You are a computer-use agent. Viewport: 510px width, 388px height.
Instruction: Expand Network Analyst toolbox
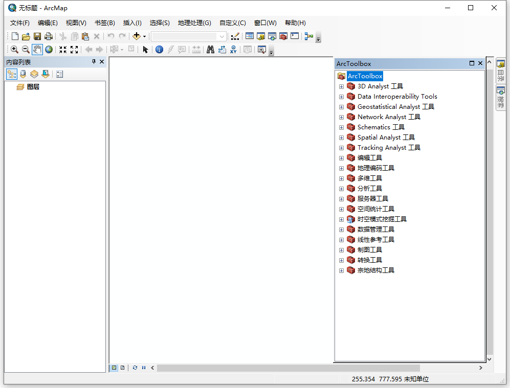341,117
